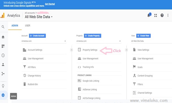
Task: Open Tracking Info text link
Action: click(x=88, y=67)
